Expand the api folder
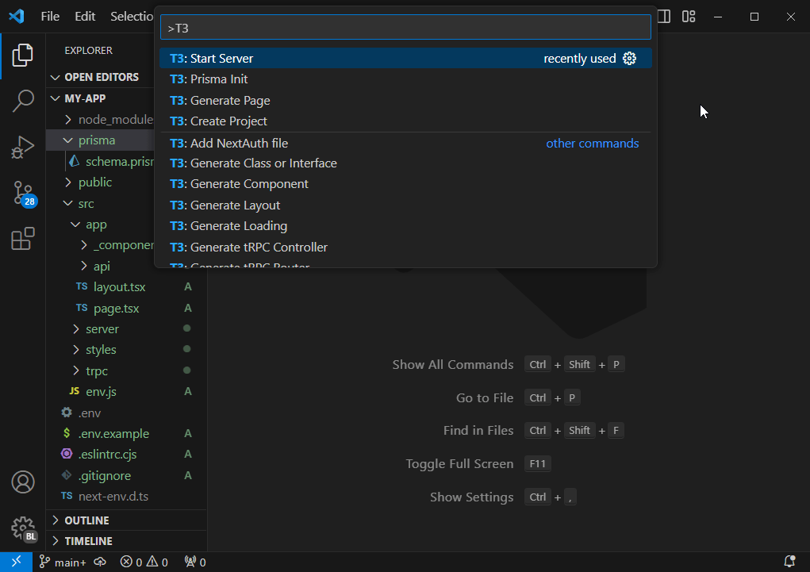The height and width of the screenshot is (572, 810). (x=101, y=266)
